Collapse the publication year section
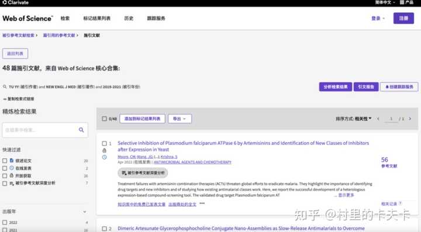The image size is (421, 232). pos(85,212)
